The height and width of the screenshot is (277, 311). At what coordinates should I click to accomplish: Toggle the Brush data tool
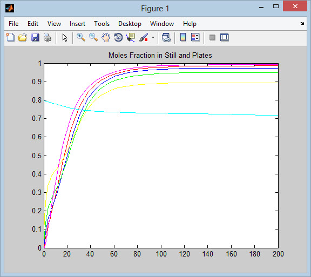(x=144, y=37)
